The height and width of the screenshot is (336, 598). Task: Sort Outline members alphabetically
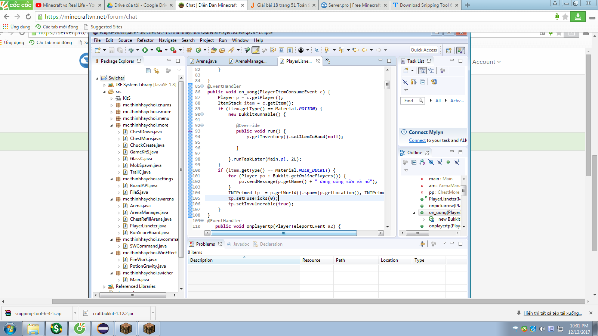tap(422, 162)
